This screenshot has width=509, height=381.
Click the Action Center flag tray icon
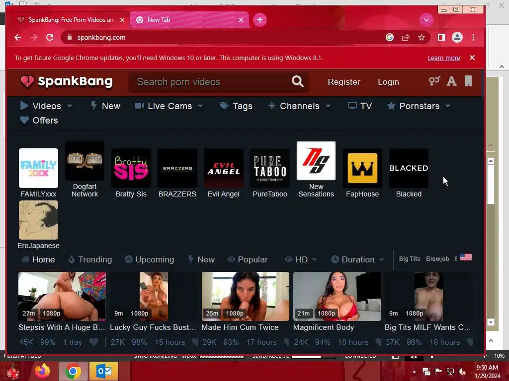click(x=438, y=371)
